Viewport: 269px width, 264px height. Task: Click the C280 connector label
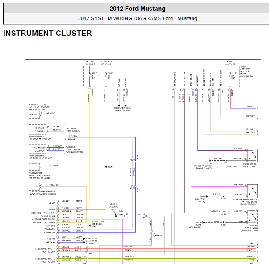pos(89,254)
